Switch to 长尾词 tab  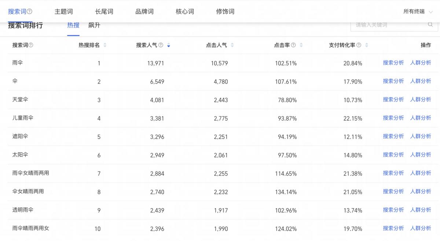pyautogui.click(x=104, y=11)
